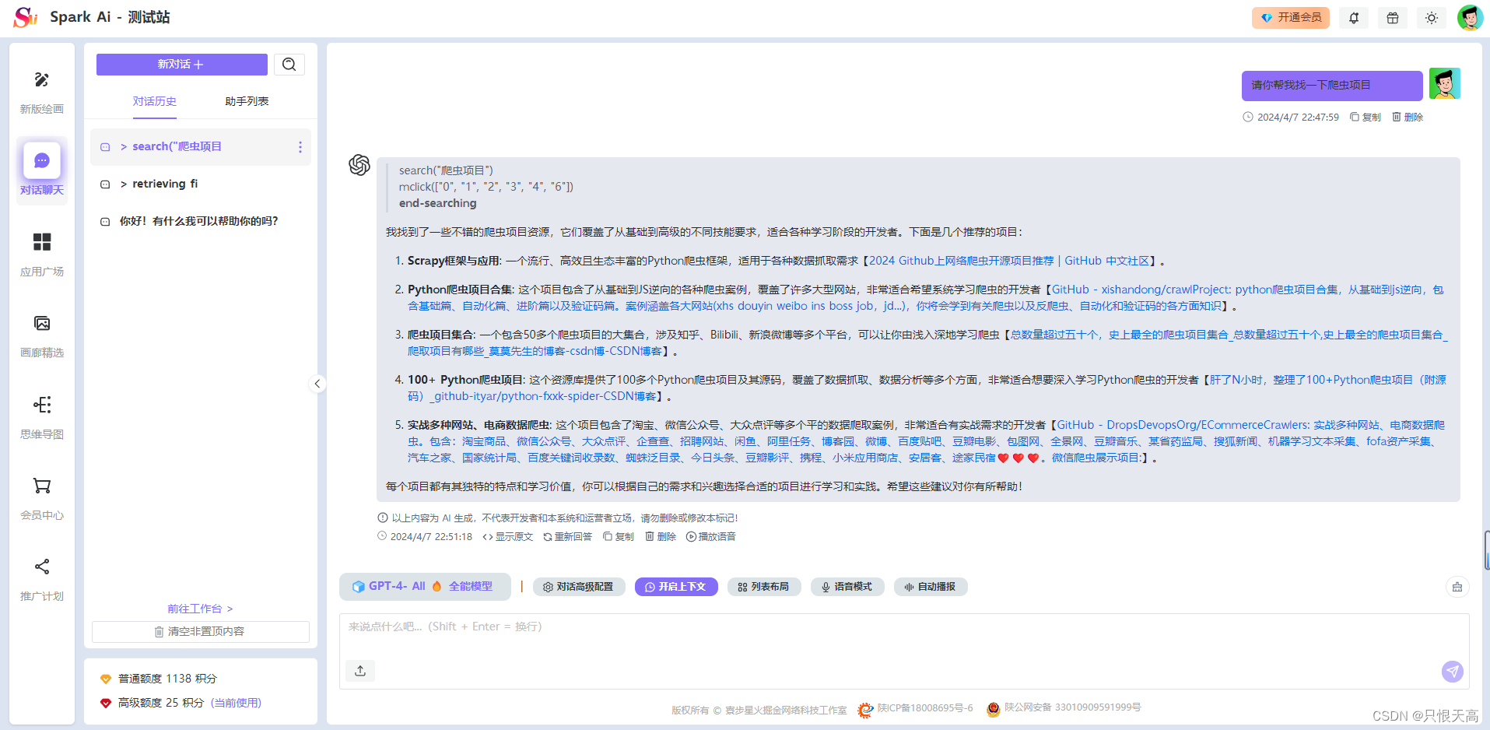Open 会员中心 shopping cart icon
The width and height of the screenshot is (1490, 730).
click(42, 486)
